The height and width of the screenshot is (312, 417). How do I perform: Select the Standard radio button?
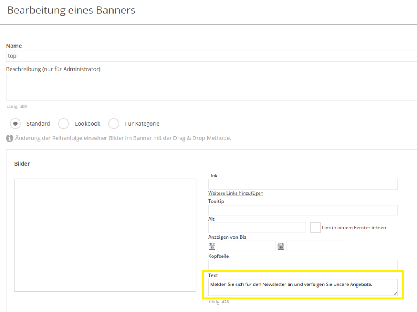(x=15, y=124)
